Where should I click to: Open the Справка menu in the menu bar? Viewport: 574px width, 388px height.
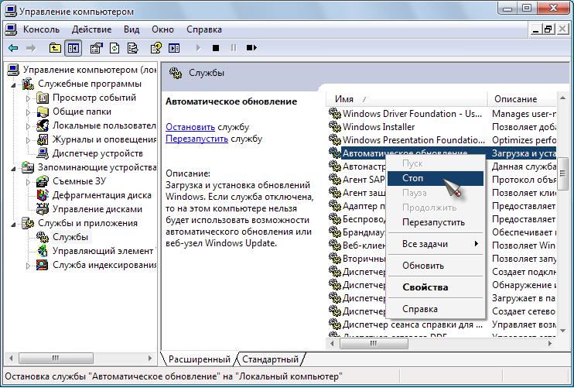point(204,29)
